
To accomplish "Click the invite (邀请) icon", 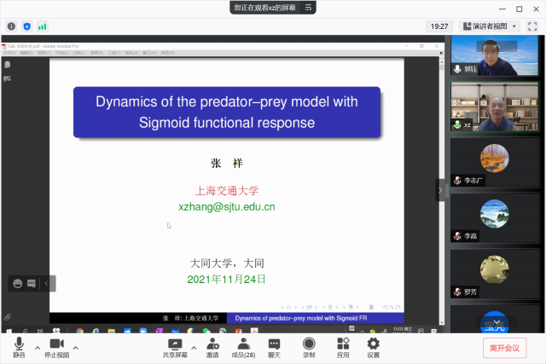I will (212, 347).
